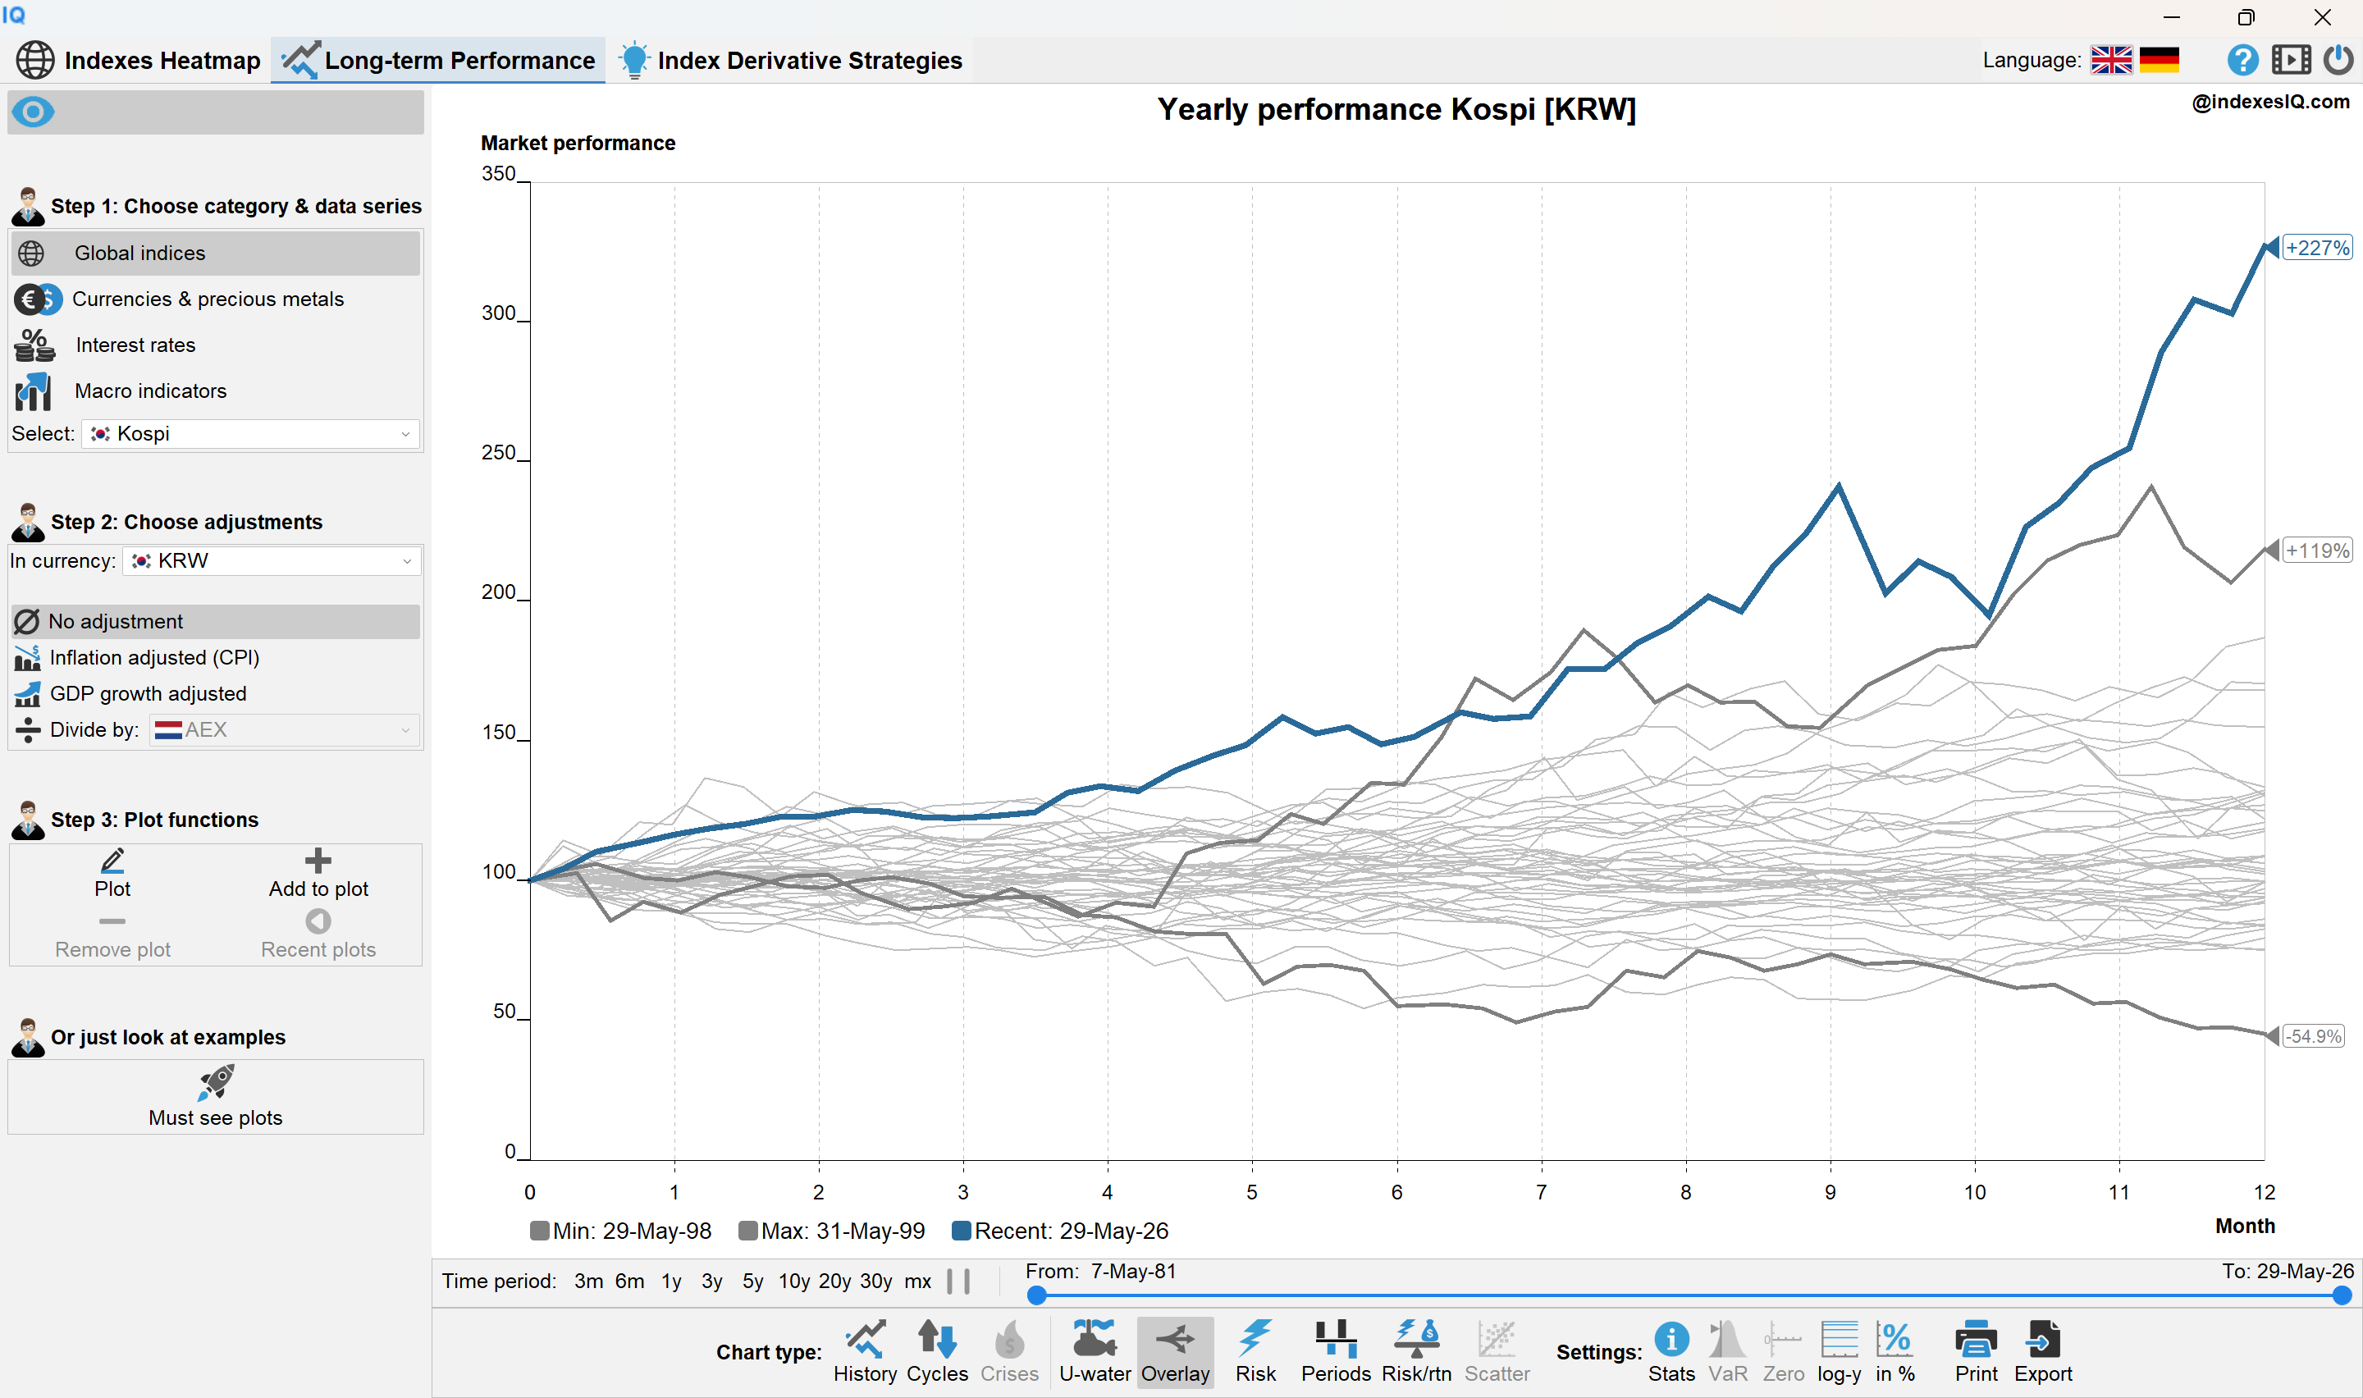Screen dimensions: 2363x1398
Task: Choose the No adjustment option
Action: click(216, 622)
